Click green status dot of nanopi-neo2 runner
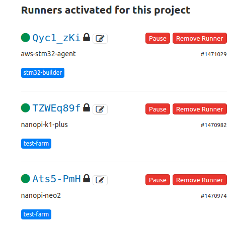Viewport: 236px width, 234px height. pyautogui.click(x=26, y=179)
